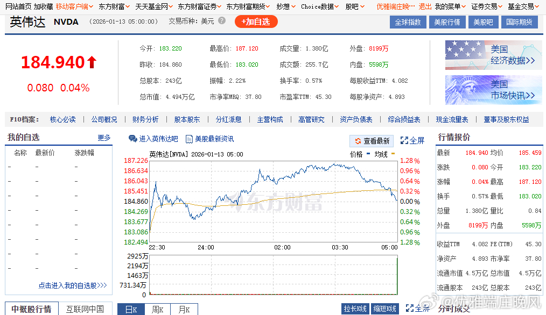Click the intraday price chart area
The height and width of the screenshot is (315, 546).
[x=274, y=201]
